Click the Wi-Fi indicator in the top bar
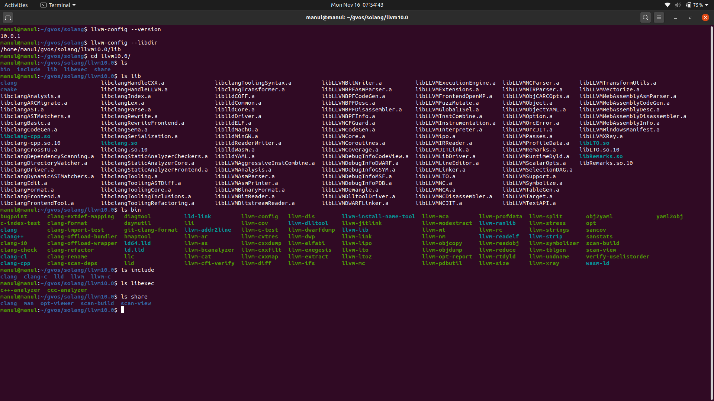Image resolution: width=714 pixels, height=401 pixels. (x=667, y=5)
